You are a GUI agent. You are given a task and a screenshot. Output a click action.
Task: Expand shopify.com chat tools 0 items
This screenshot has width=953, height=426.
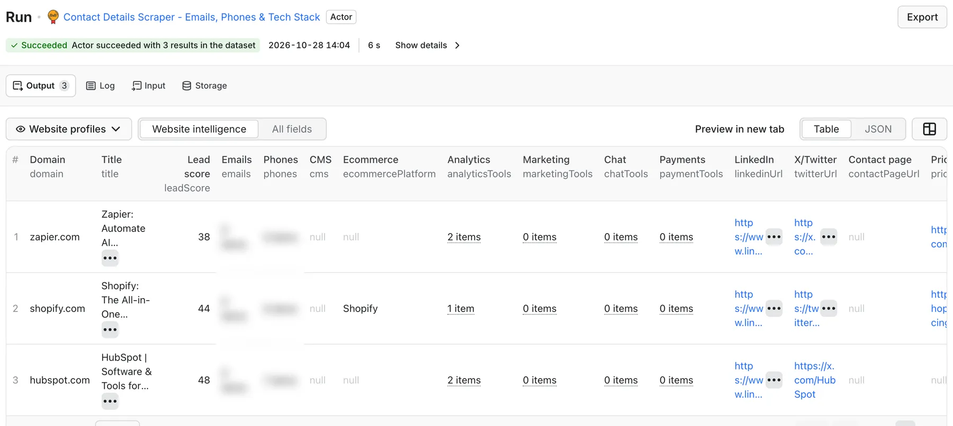[621, 309]
